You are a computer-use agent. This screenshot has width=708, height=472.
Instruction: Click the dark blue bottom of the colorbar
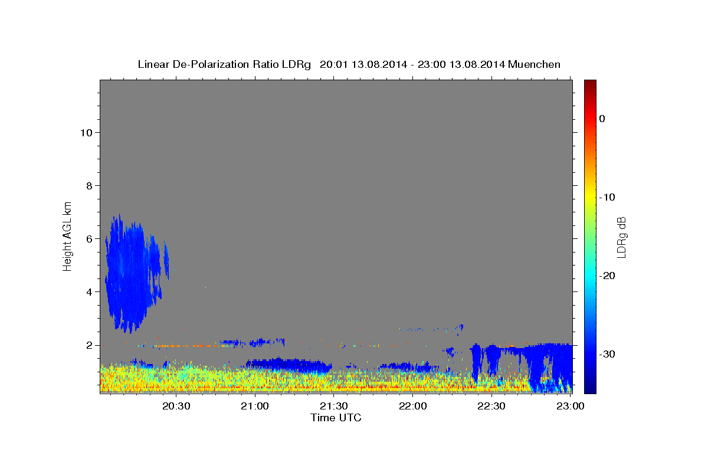tap(590, 386)
